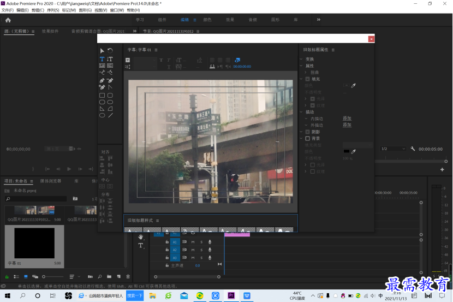Click the New Title Based on Current icon
The height and width of the screenshot is (302, 453).
(128, 60)
